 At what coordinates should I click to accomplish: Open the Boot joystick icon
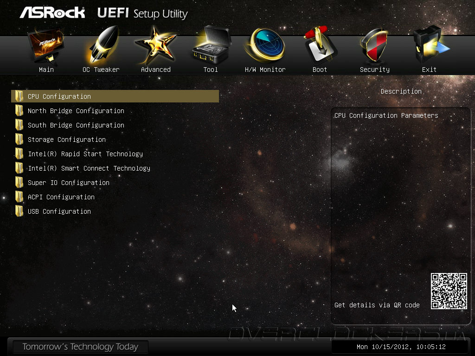[320, 45]
